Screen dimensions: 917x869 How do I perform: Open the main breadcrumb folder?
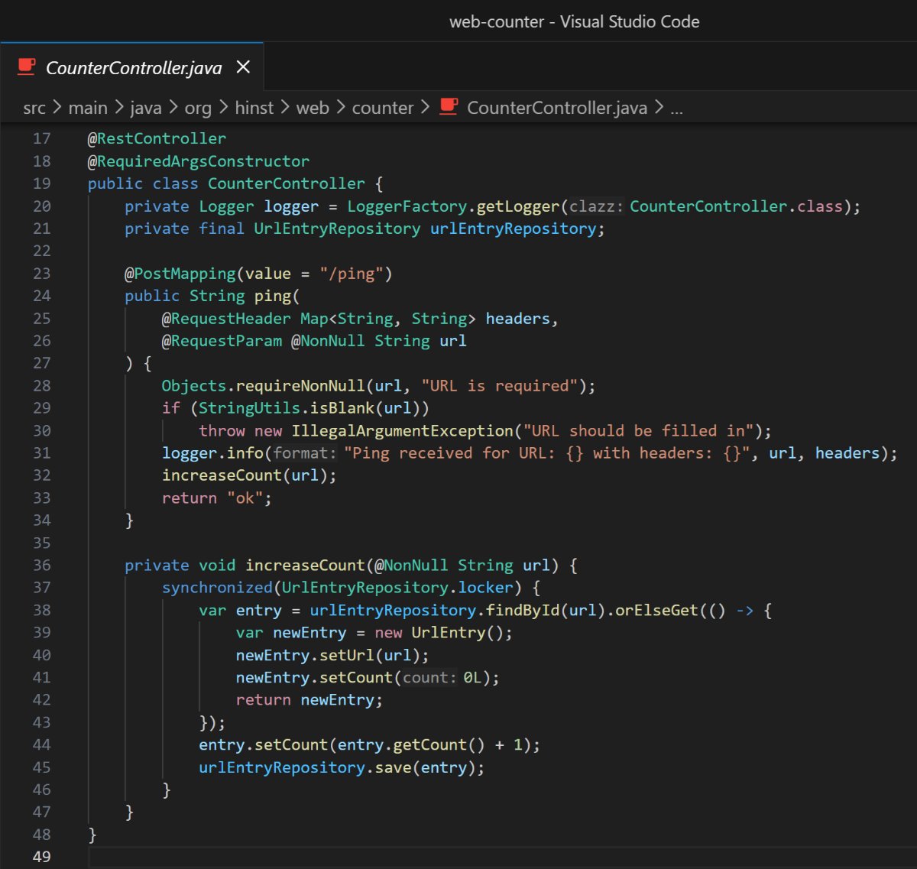87,108
